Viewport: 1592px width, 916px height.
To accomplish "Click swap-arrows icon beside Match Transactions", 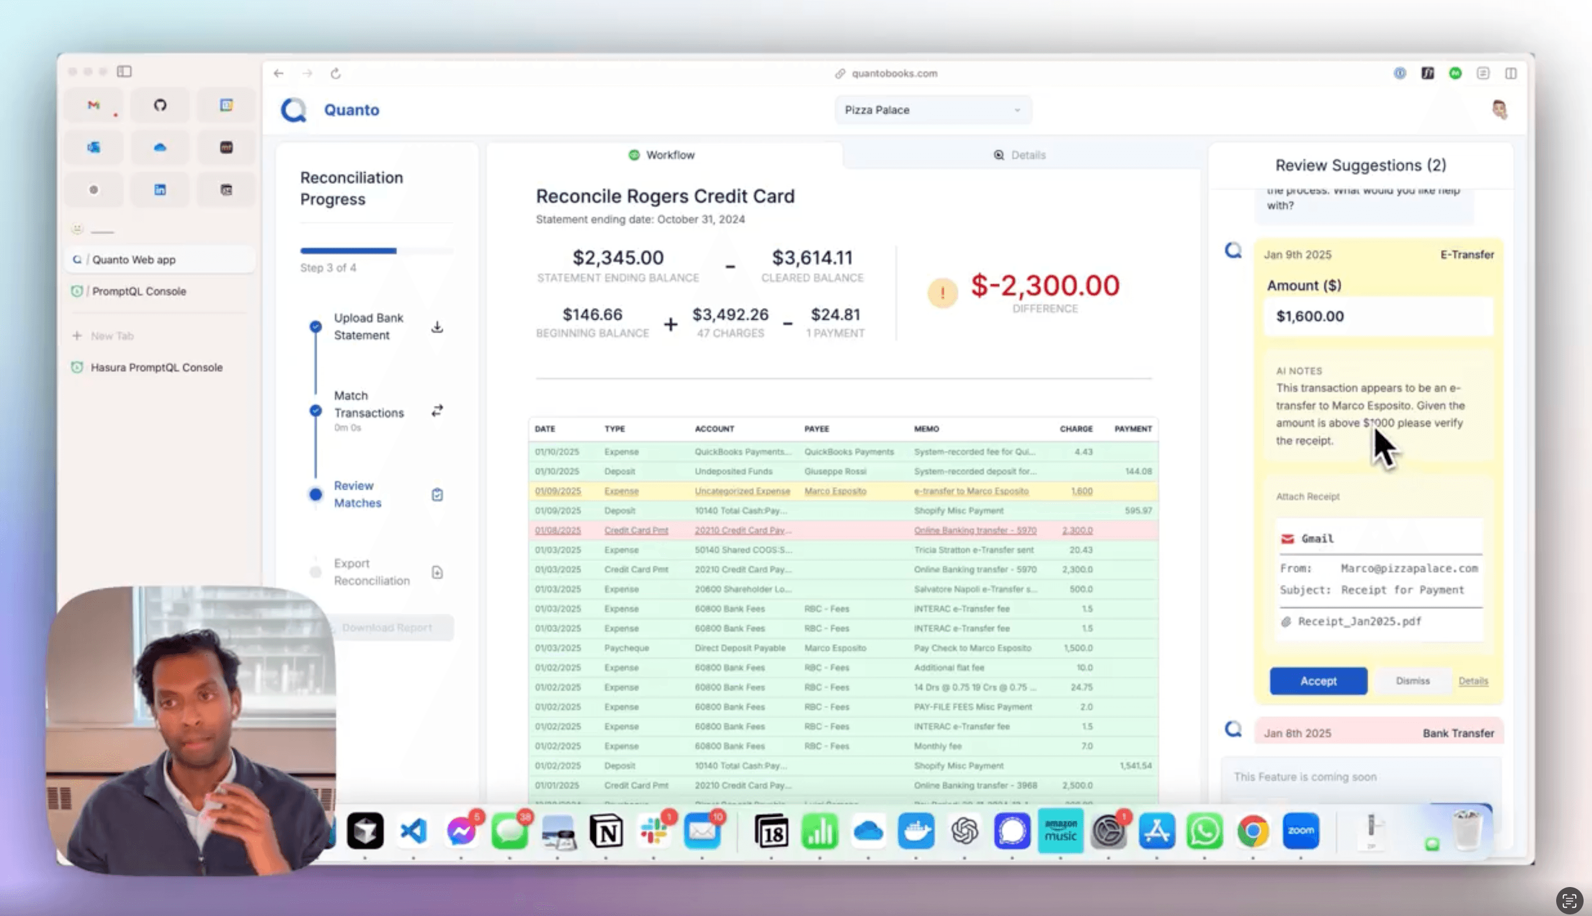I will 437,411.
